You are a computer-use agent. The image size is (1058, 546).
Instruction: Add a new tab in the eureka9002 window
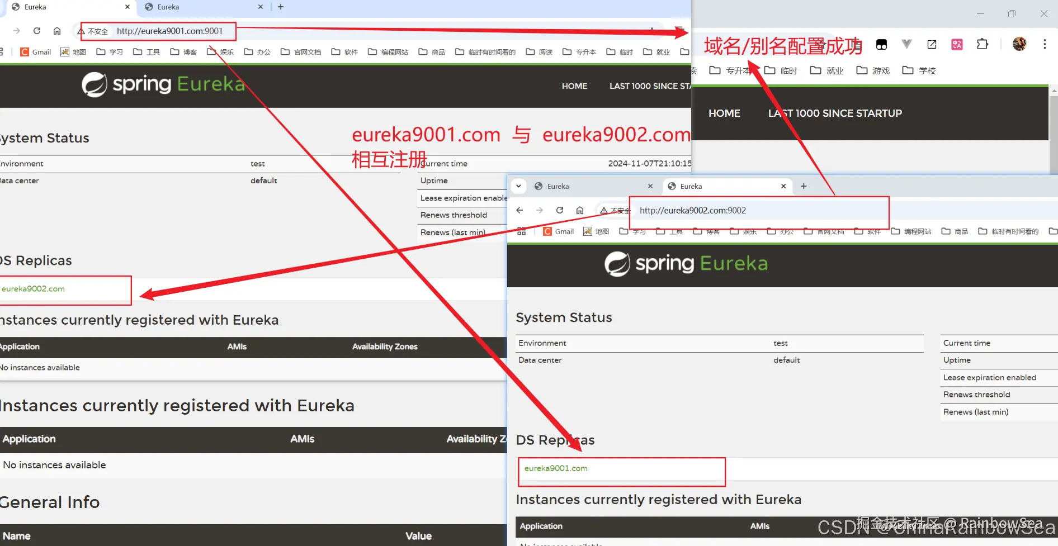pyautogui.click(x=804, y=186)
